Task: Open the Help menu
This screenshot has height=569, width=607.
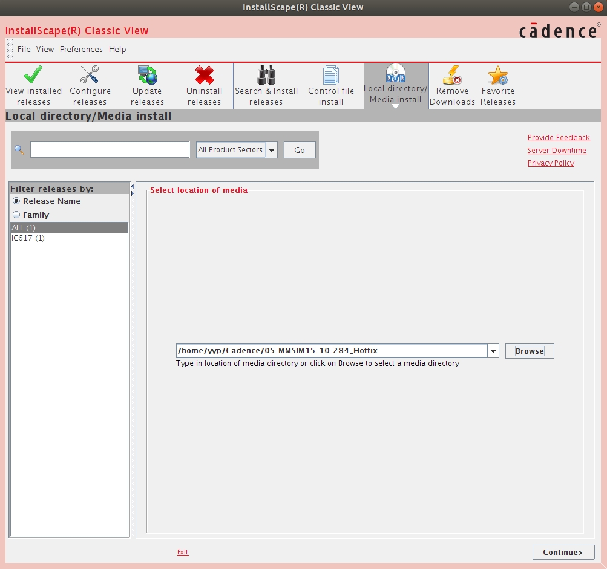Action: tap(117, 49)
